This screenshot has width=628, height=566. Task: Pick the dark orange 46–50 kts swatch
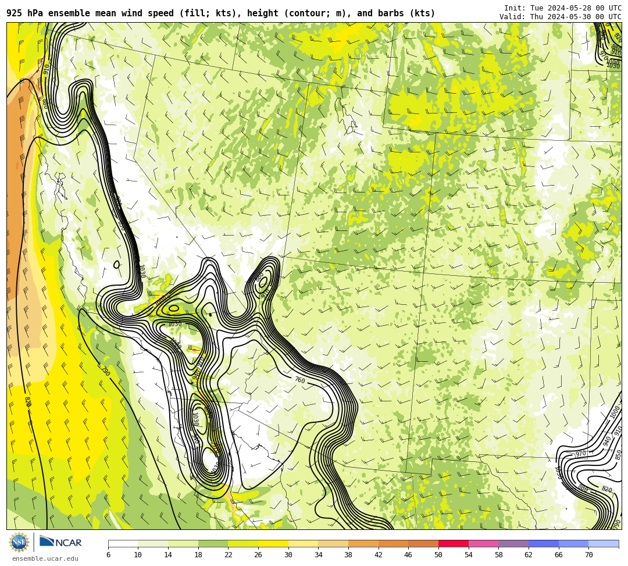[x=423, y=543]
